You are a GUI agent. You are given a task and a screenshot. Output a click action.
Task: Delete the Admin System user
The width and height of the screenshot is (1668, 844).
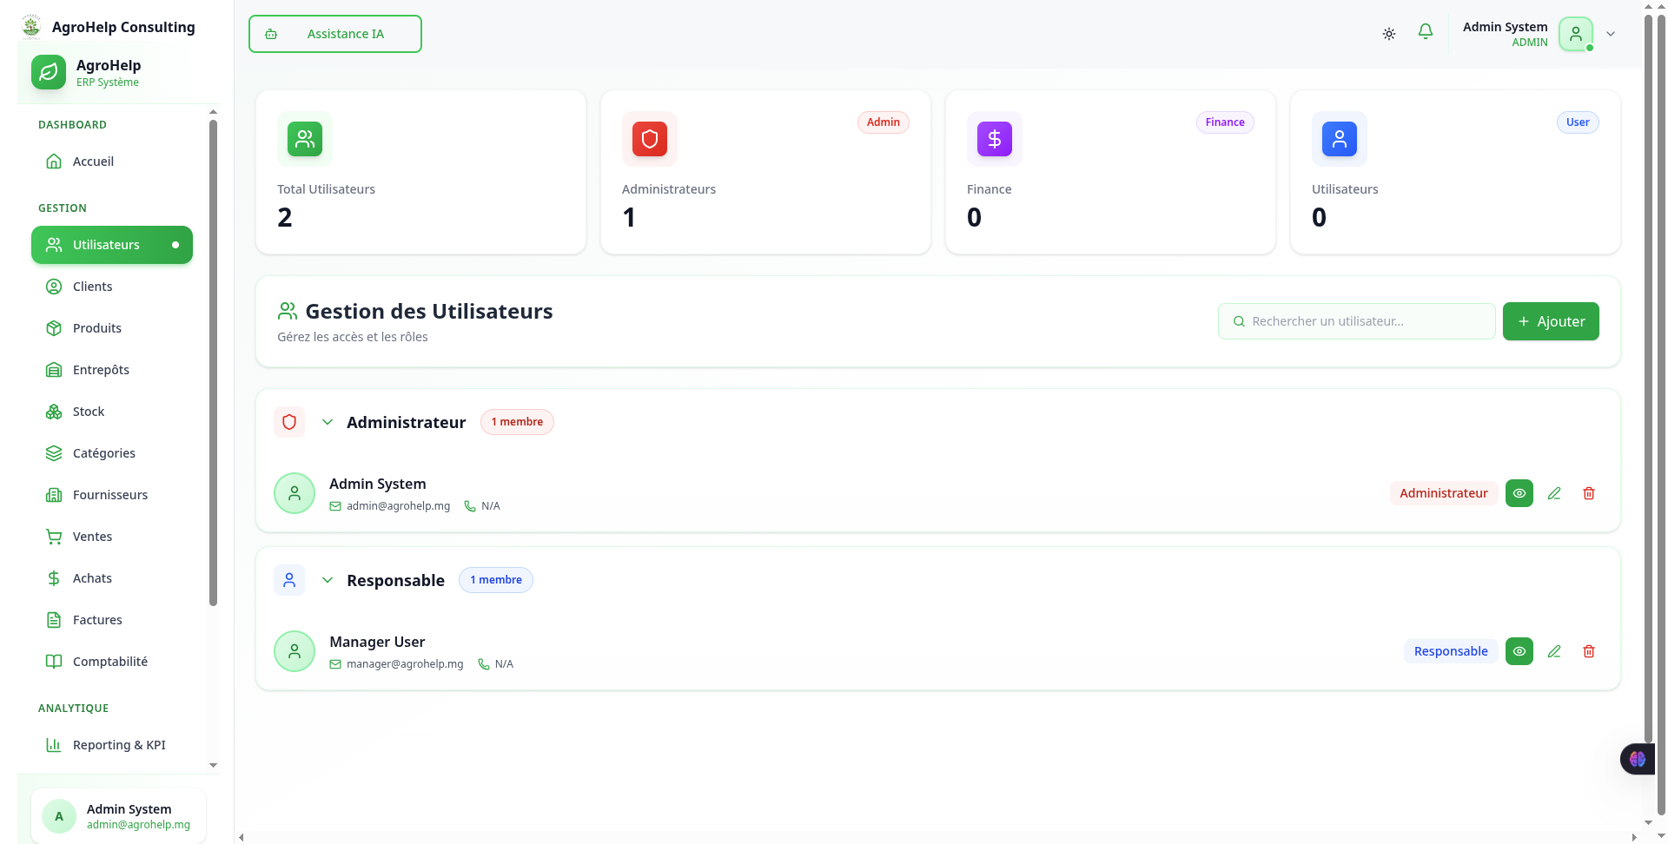(1589, 493)
